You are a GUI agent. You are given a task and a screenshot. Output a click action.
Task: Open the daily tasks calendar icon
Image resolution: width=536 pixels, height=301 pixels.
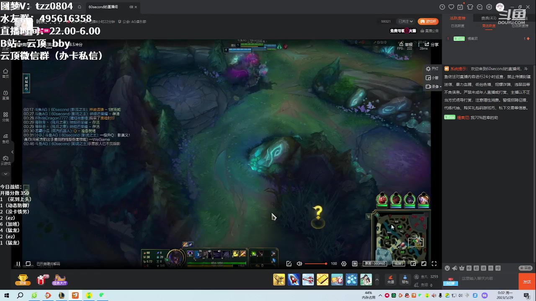(x=460, y=7)
